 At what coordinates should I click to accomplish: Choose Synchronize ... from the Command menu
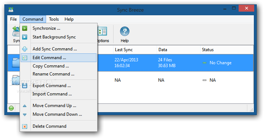point(58,28)
